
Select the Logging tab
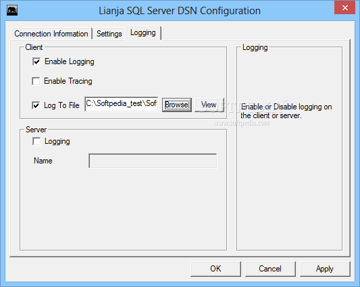click(143, 33)
